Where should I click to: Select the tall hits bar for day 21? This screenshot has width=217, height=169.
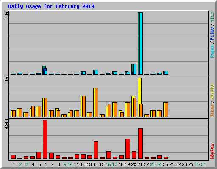pos(139,44)
